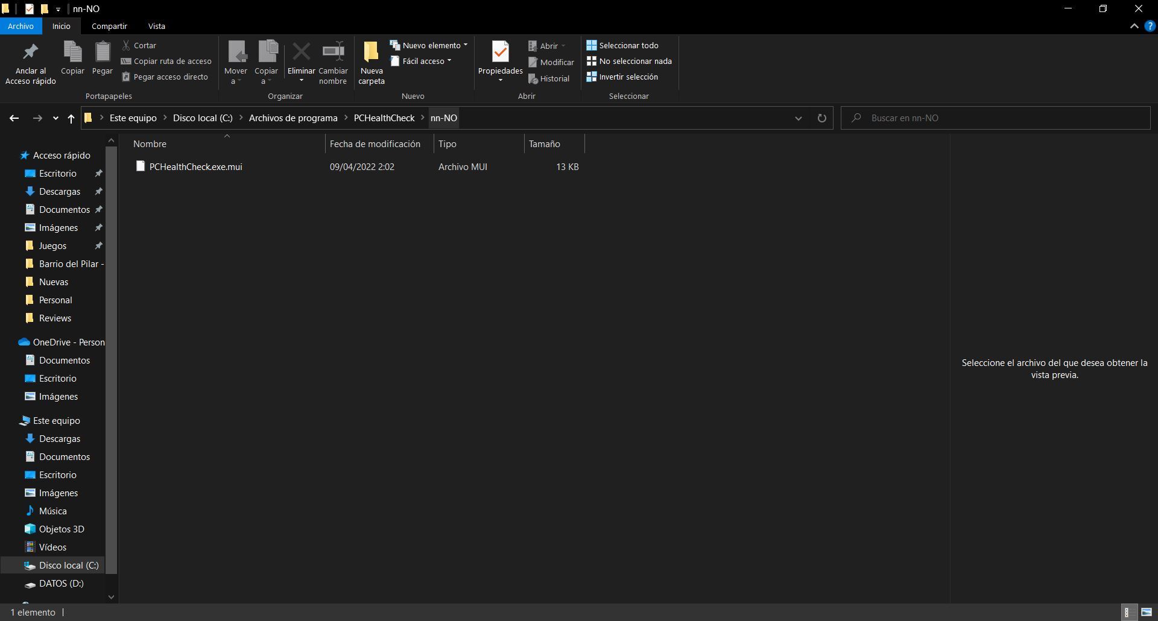Create a Nueva carpeta
Image resolution: width=1158 pixels, height=621 pixels.
[x=372, y=63]
